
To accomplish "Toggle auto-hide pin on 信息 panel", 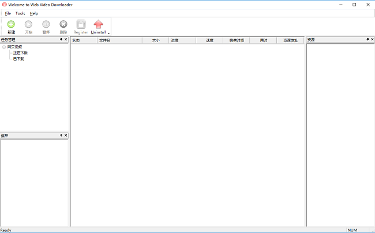I will 61,136.
